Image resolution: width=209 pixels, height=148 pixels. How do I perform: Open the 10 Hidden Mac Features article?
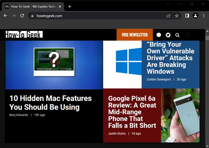[x=51, y=103]
